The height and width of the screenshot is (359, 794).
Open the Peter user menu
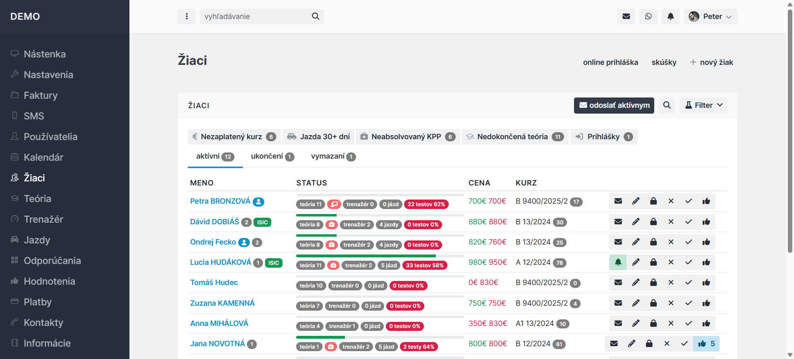(710, 17)
